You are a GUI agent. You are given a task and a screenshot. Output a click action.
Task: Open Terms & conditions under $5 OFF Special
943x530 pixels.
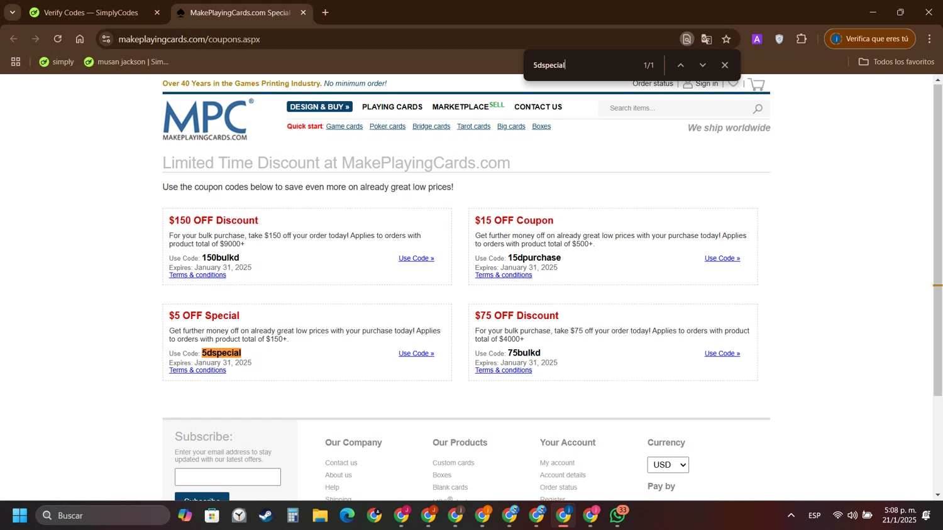(x=197, y=370)
